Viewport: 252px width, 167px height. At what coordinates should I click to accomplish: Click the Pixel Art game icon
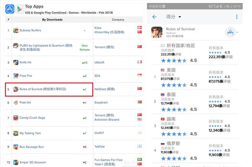click(x=16, y=103)
